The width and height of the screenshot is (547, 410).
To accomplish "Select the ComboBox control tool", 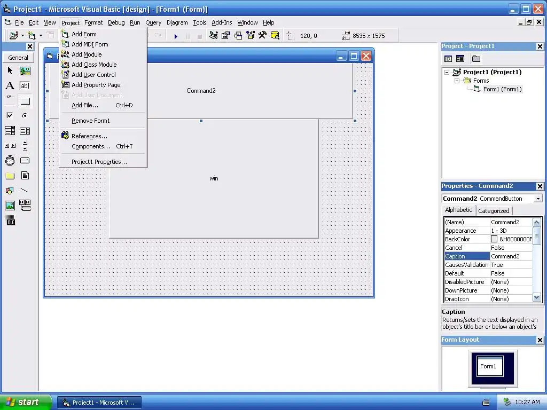I will click(x=10, y=131).
